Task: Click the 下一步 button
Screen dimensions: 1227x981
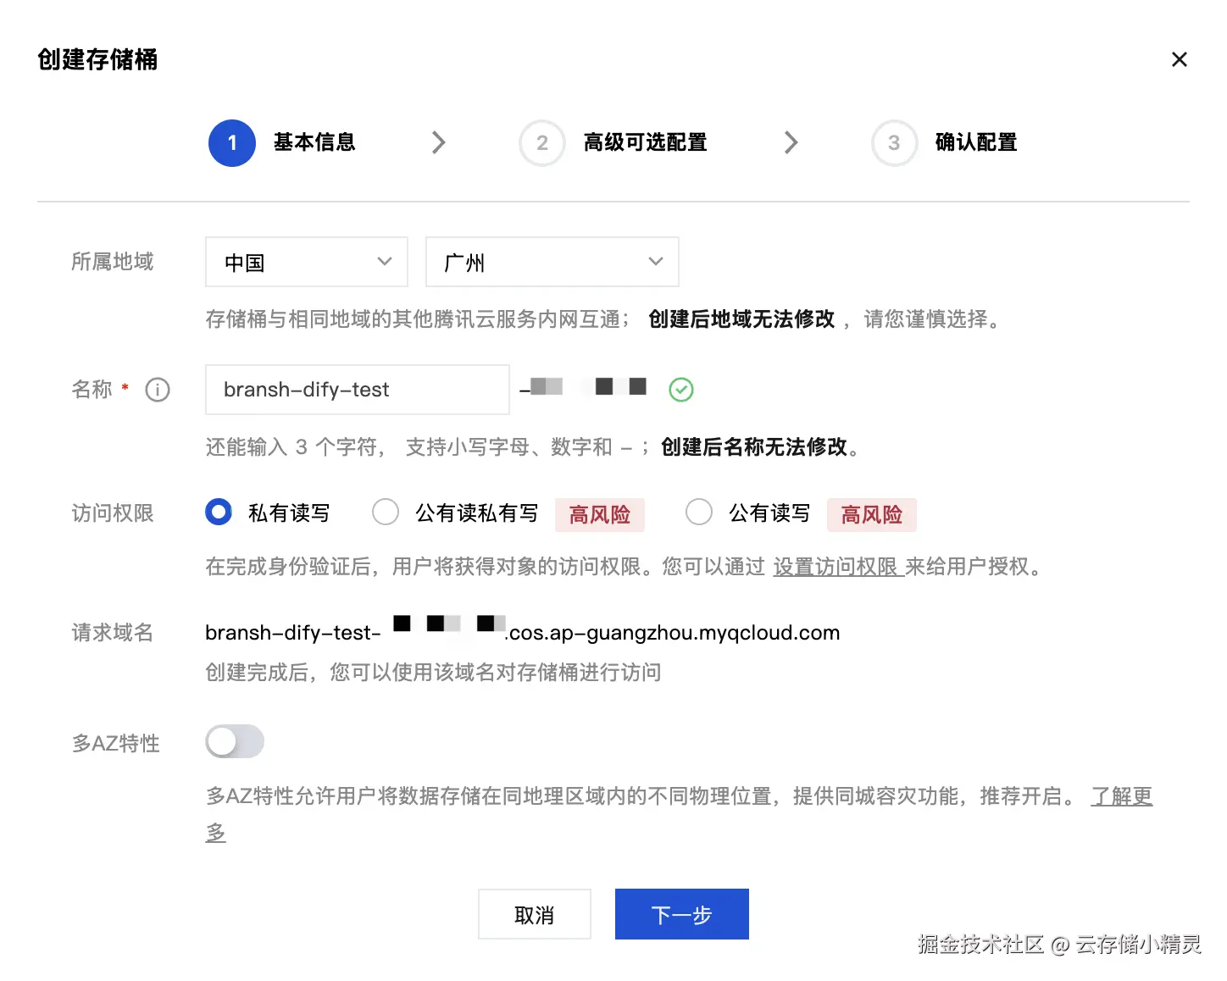Action: click(x=681, y=914)
